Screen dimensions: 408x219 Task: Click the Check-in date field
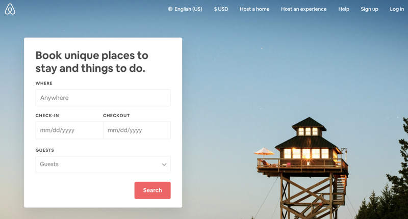(x=69, y=130)
